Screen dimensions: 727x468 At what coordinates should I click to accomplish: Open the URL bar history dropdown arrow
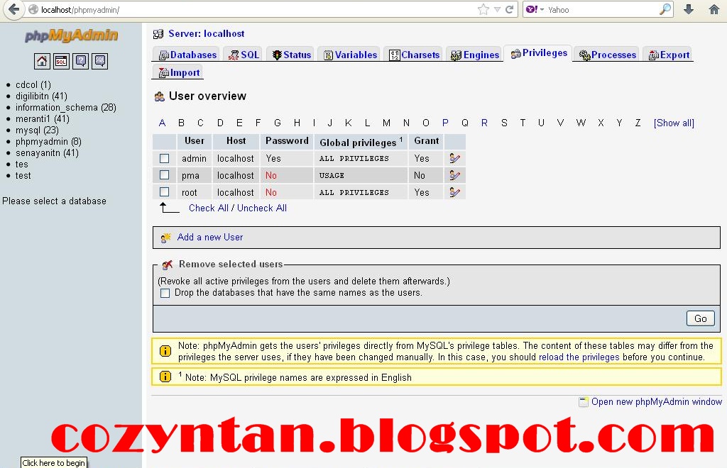[497, 9]
